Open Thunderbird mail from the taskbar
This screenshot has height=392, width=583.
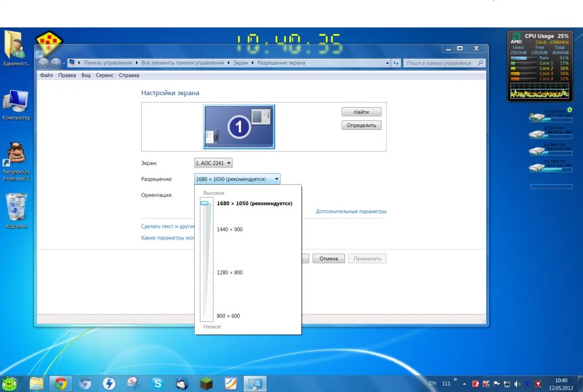(x=182, y=383)
